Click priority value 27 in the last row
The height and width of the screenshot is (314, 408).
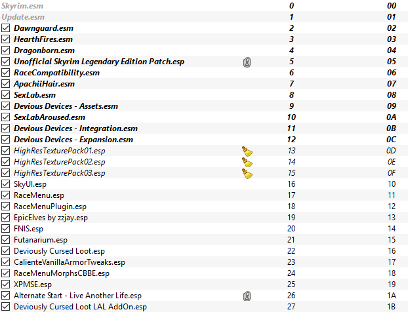pos(291,307)
